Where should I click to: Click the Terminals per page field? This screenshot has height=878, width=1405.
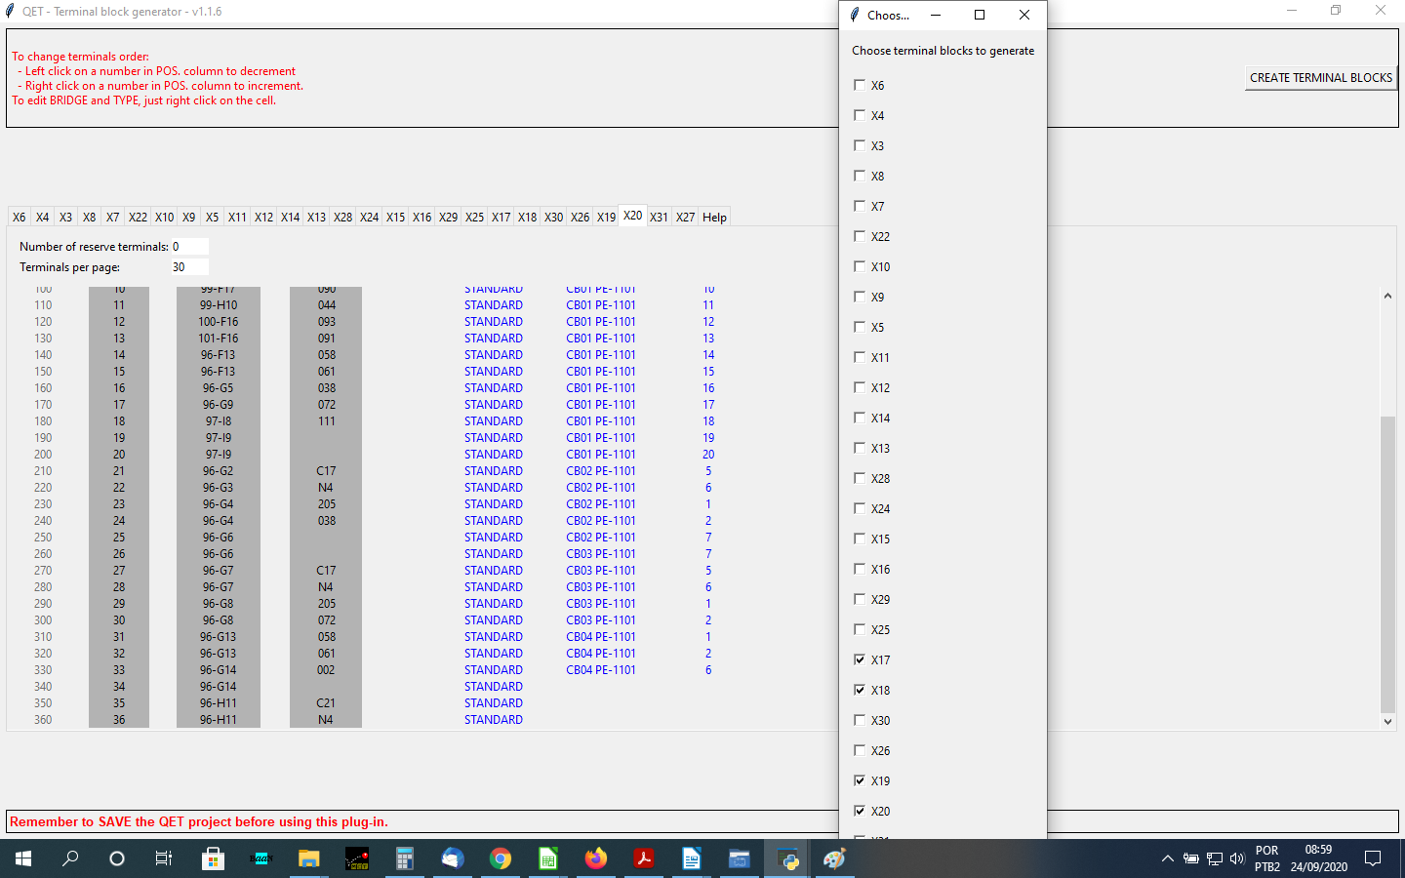click(x=189, y=267)
